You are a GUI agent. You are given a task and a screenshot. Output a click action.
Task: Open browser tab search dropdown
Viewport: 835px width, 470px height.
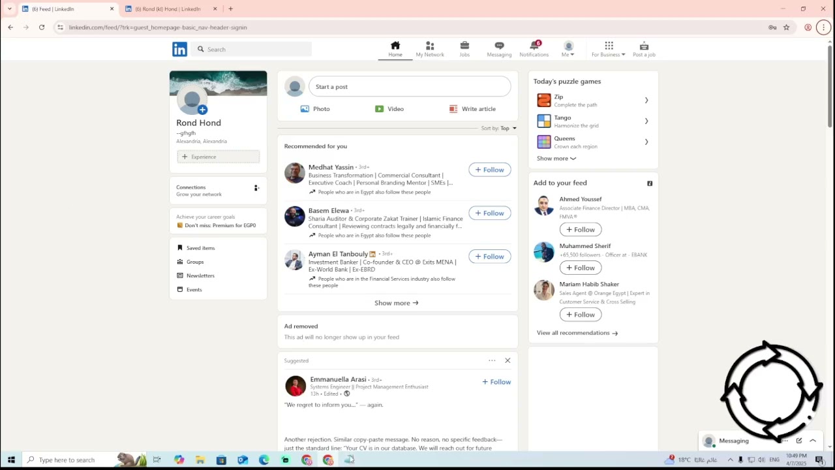tap(9, 9)
